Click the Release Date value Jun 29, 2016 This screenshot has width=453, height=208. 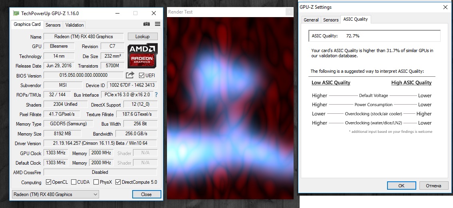pos(59,65)
